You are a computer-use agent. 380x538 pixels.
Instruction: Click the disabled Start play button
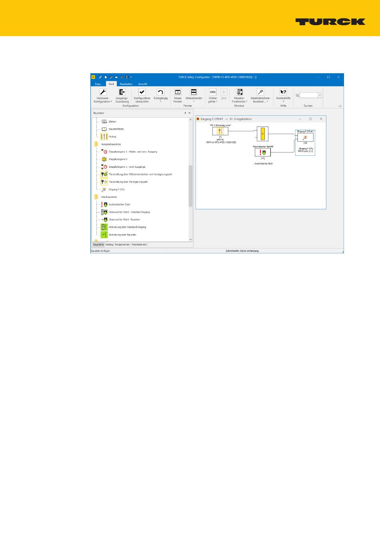[224, 92]
